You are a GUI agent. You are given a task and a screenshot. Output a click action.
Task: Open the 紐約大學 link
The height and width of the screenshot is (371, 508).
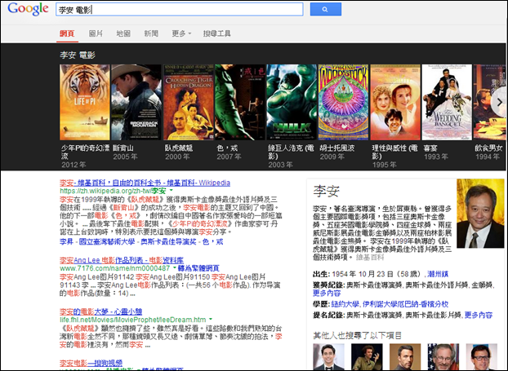(x=345, y=304)
